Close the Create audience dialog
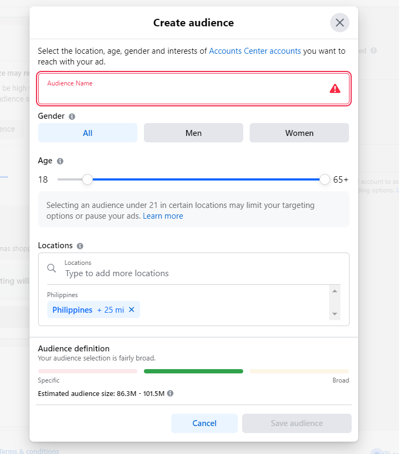400x454 pixels. (339, 23)
